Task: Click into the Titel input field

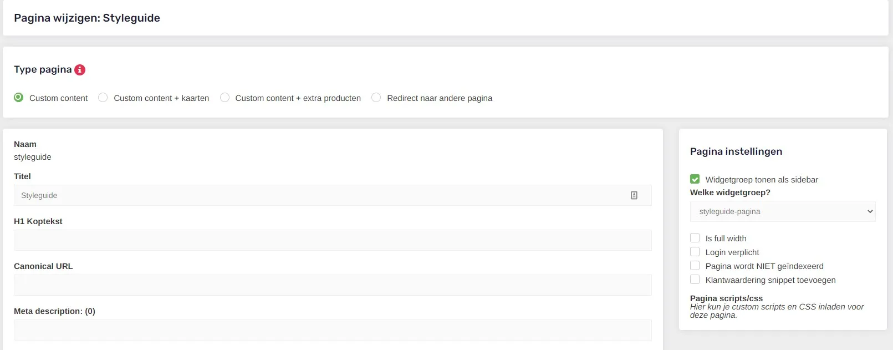Action: tap(333, 195)
